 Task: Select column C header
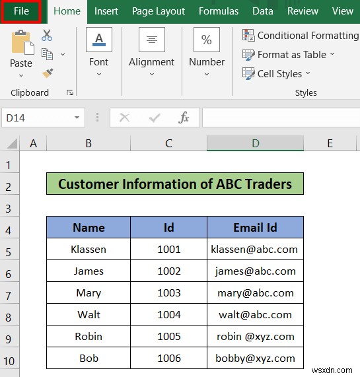(x=168, y=143)
